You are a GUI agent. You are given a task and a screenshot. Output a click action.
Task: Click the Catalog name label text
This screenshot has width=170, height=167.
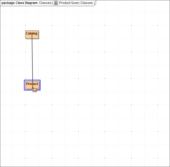click(32, 33)
